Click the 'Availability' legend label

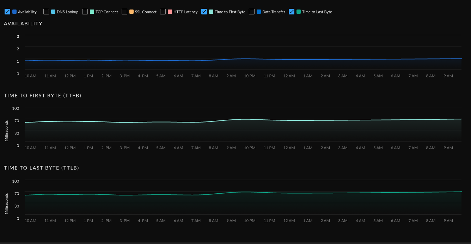(27, 12)
